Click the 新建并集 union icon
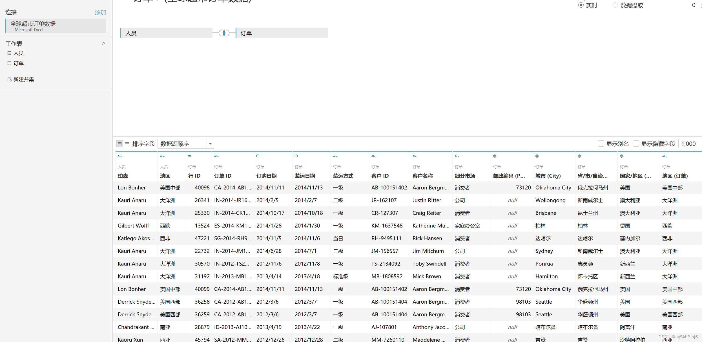This screenshot has height=342, width=702. click(x=9, y=79)
